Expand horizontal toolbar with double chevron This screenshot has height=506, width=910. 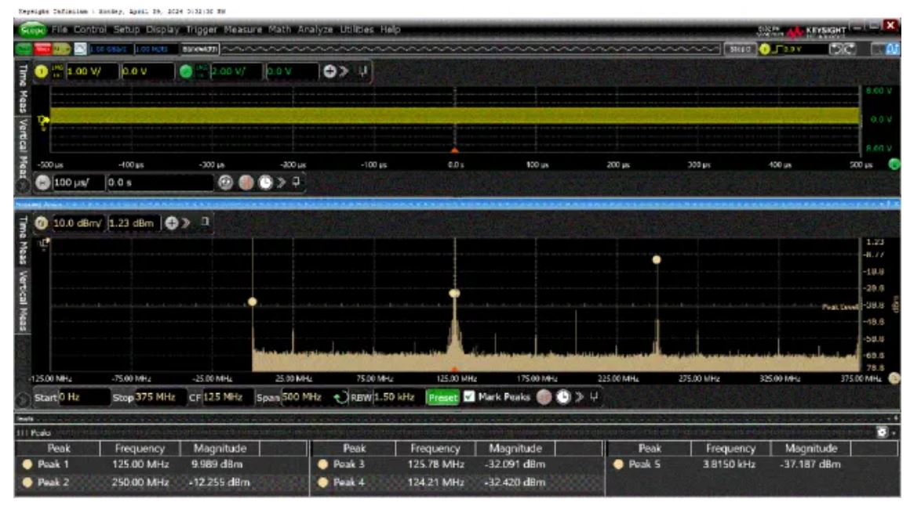click(x=282, y=183)
